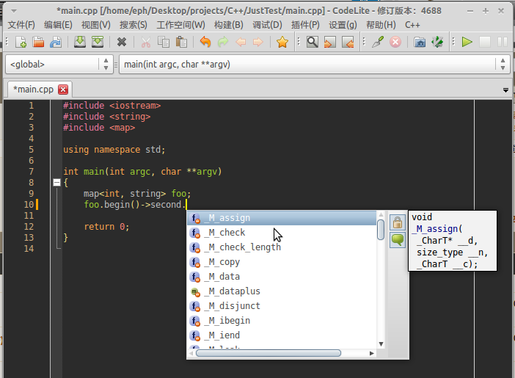Navigate forward with the right arrow icon
The height and width of the screenshot is (378, 515).
[258, 42]
